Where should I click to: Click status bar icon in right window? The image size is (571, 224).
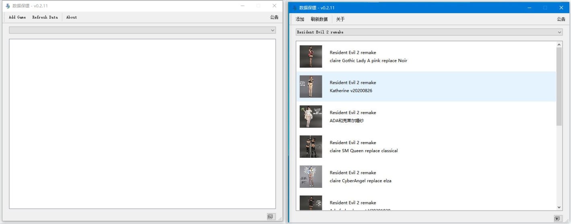pos(557,219)
